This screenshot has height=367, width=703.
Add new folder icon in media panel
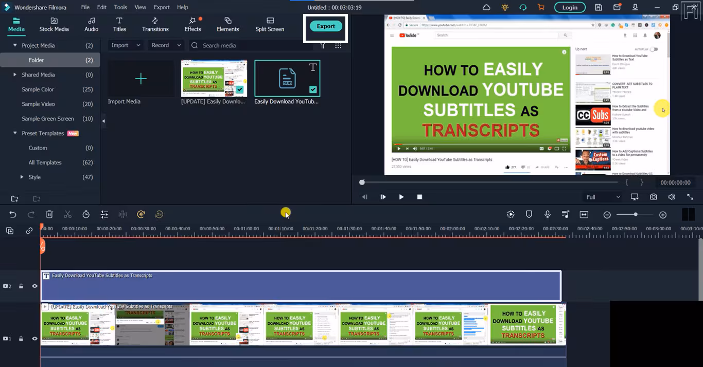coord(14,199)
